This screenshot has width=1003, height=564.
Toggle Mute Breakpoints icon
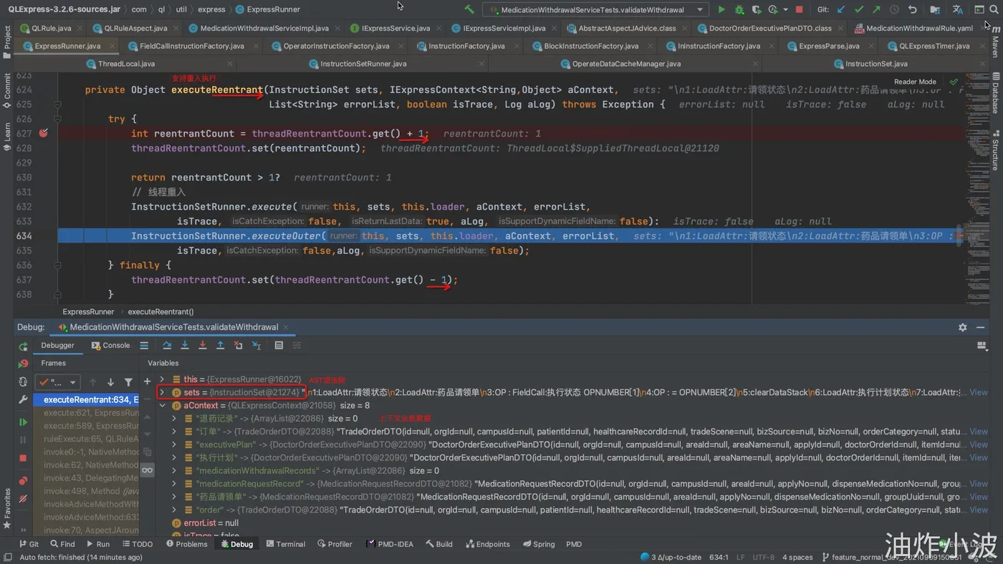point(23,498)
